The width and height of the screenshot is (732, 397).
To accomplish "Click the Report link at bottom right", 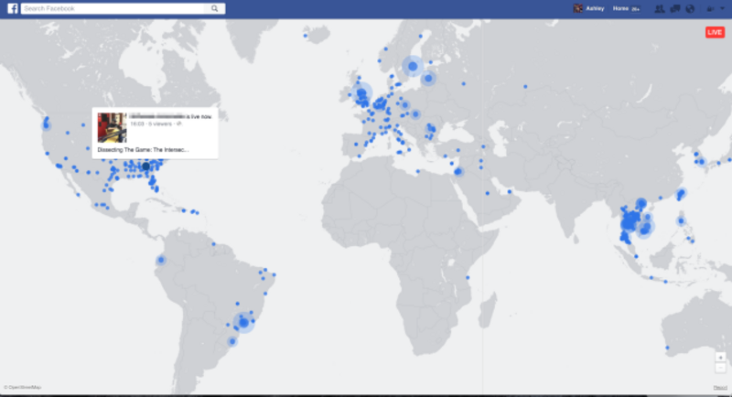I will click(719, 387).
